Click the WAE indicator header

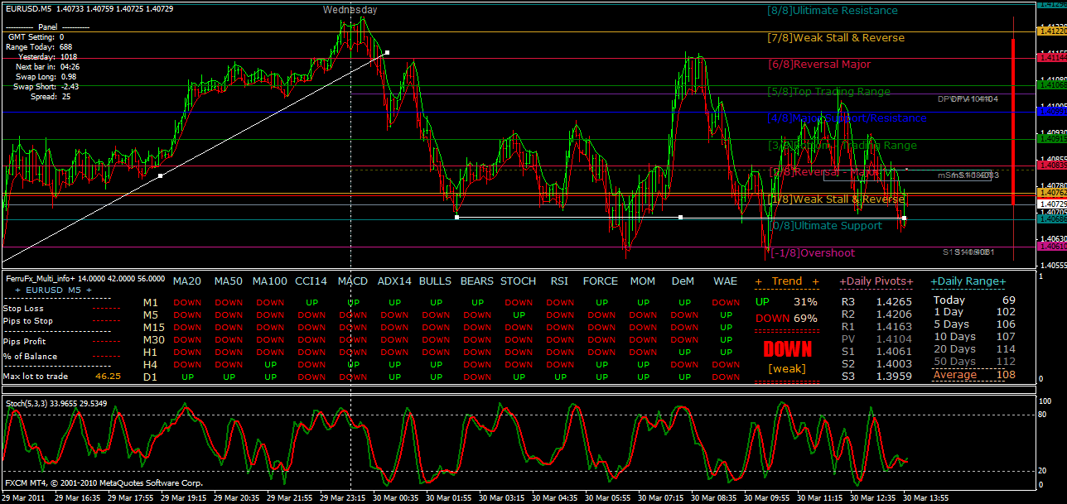tap(725, 281)
